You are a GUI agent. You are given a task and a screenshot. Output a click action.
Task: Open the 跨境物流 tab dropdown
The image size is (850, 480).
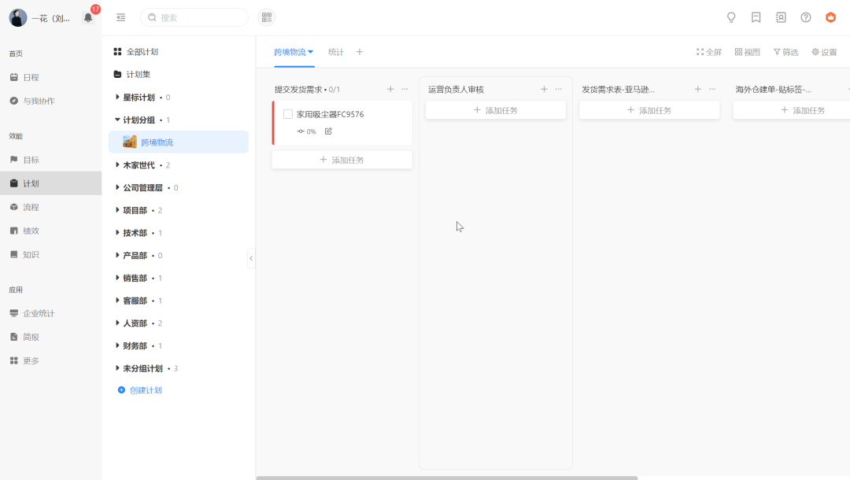311,52
